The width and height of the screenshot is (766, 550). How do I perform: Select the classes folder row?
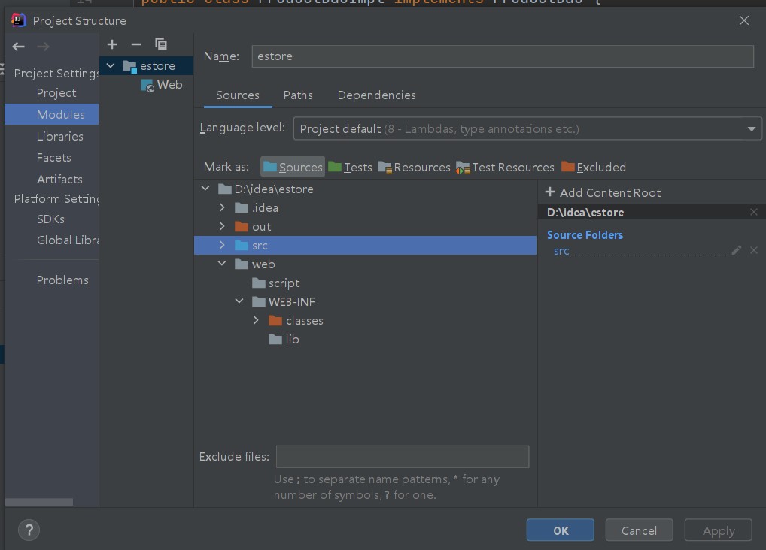click(366, 321)
